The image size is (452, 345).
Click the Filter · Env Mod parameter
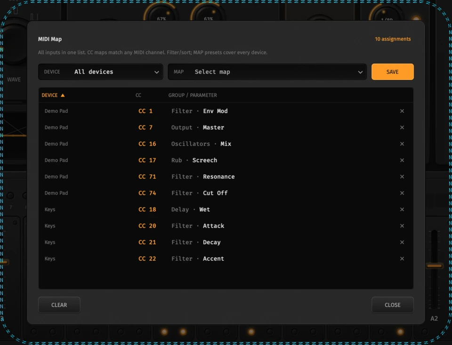[x=200, y=111]
